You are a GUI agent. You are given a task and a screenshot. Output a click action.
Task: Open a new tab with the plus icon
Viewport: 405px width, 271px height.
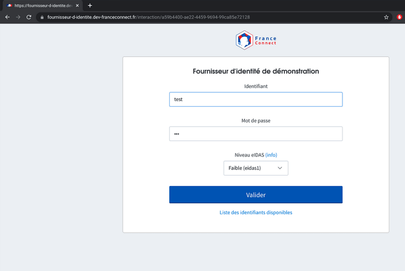(90, 6)
